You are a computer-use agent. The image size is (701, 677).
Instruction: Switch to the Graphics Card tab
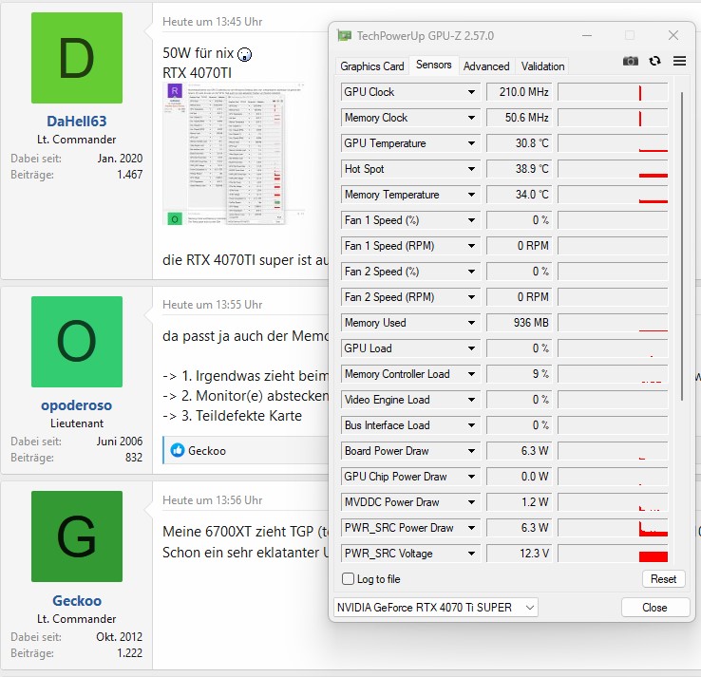click(372, 66)
